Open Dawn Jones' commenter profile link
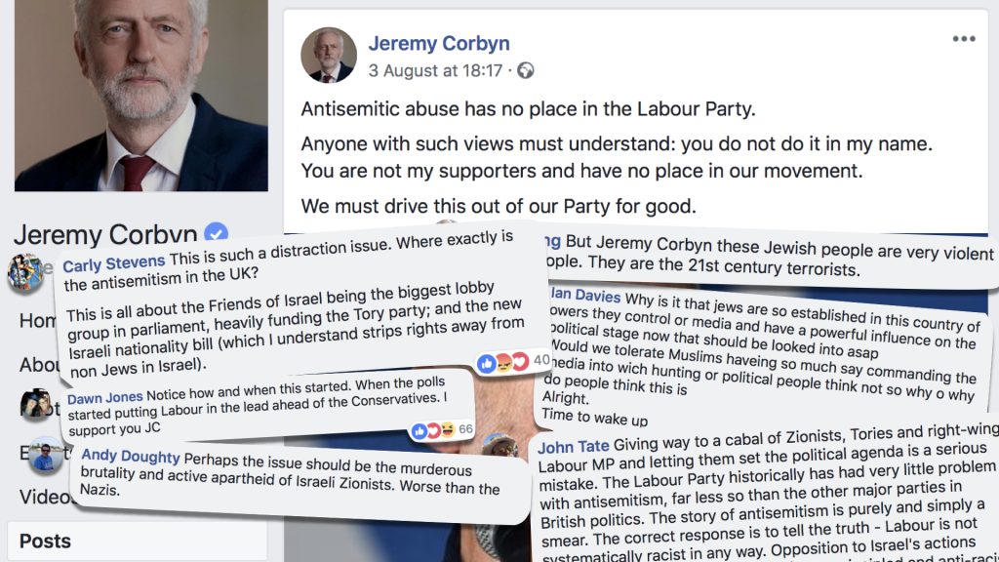The width and height of the screenshot is (999, 562). point(105,398)
